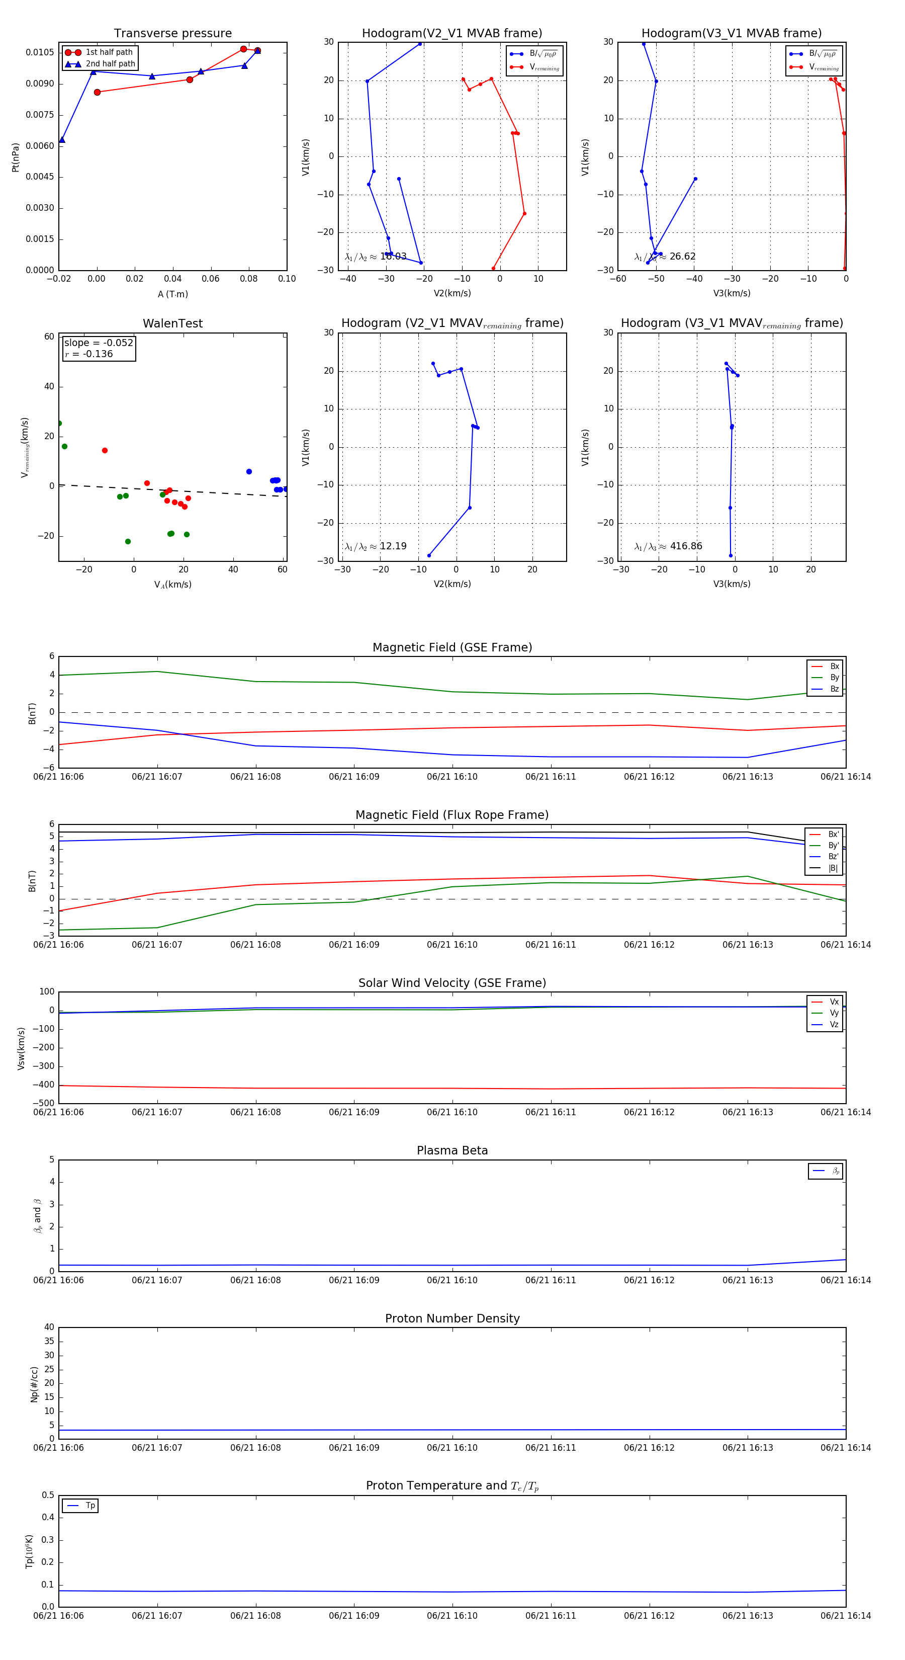The height and width of the screenshot is (1660, 905).
Task: Click the 'Magnetic Field (GSE Frame)' title
Action: [452, 647]
